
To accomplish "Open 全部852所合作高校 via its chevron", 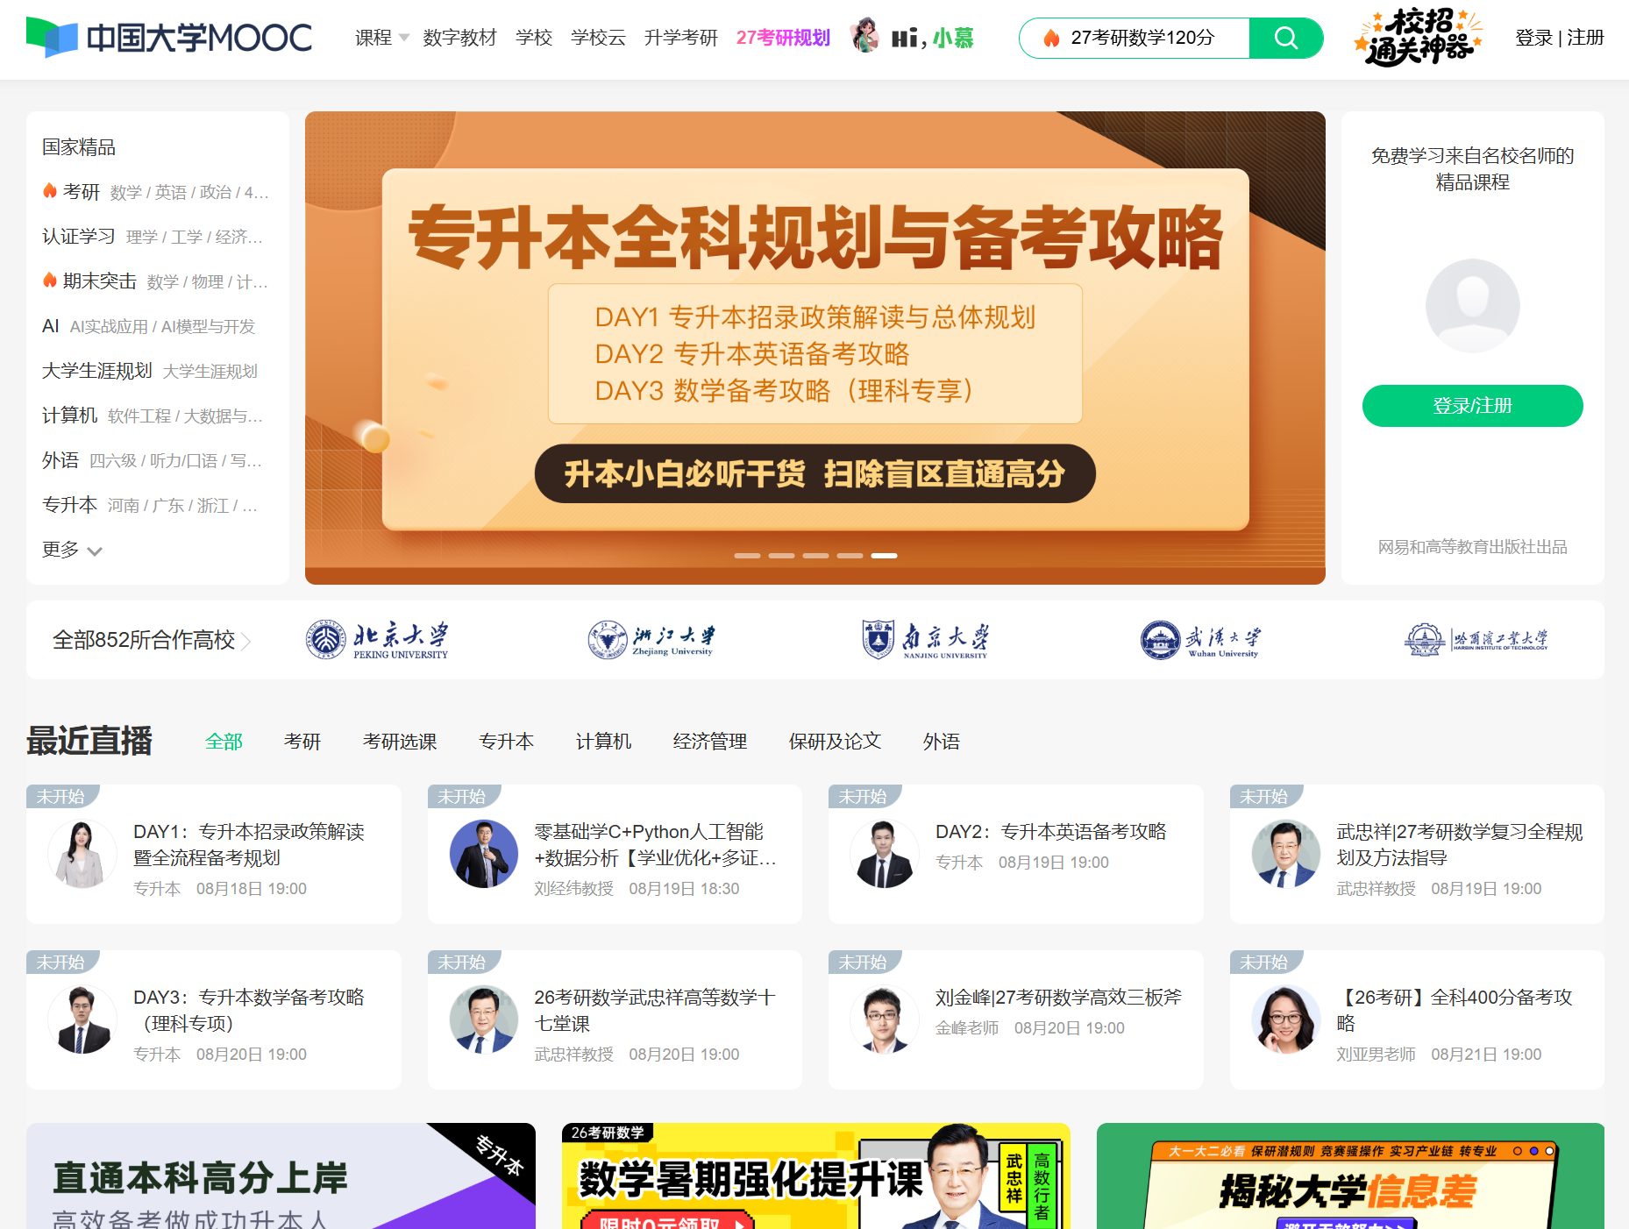I will coord(248,641).
